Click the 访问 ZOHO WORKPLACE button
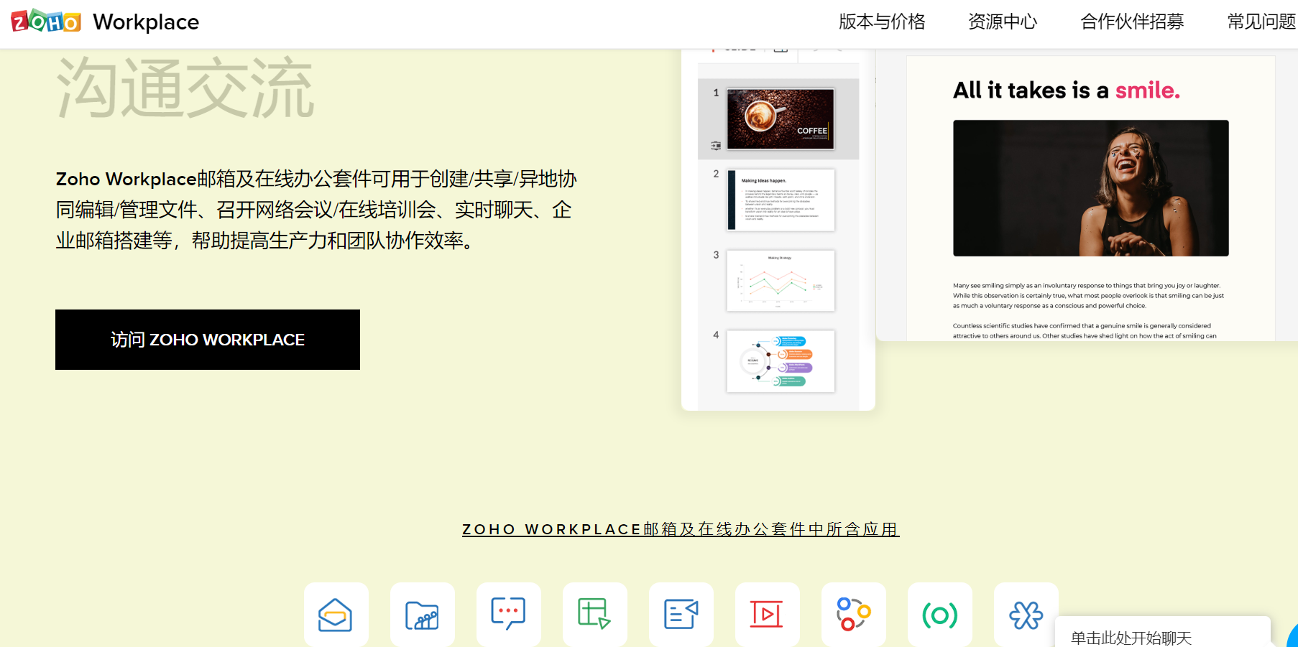The height and width of the screenshot is (647, 1298). 208,340
